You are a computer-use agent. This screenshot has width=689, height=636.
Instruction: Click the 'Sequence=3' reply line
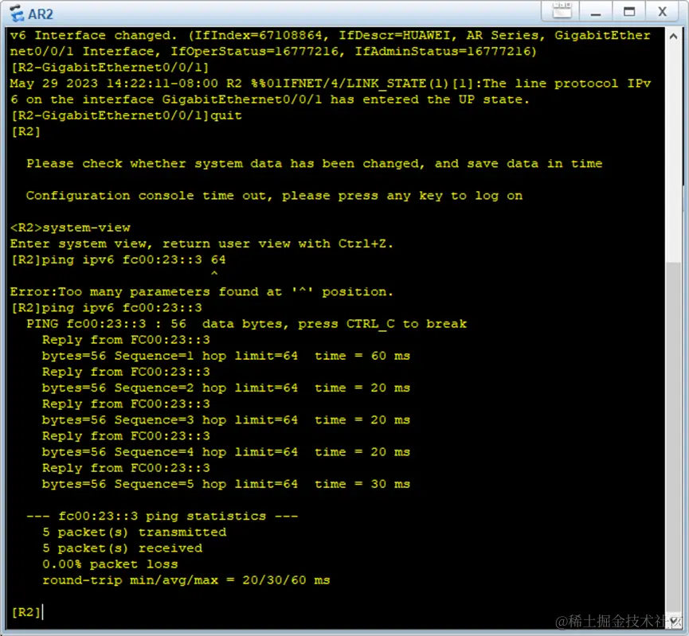pyautogui.click(x=226, y=420)
